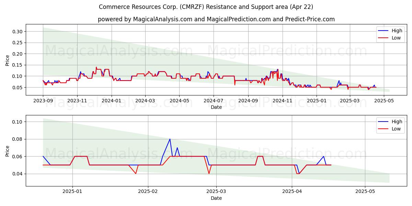412x206 pixels.
Task: Click the 'Date' axis title under top chart
Action: coord(216,107)
